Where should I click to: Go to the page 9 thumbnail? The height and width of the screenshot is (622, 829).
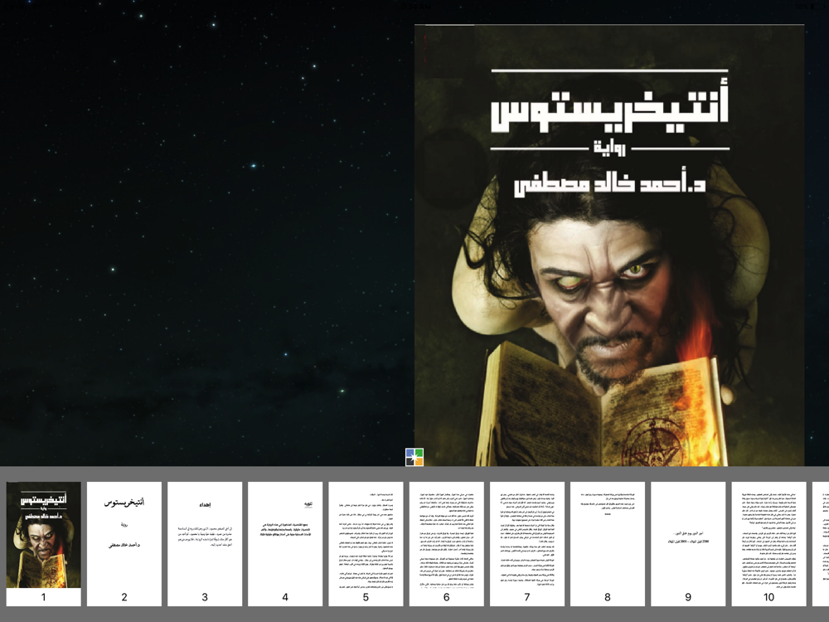[x=688, y=544]
